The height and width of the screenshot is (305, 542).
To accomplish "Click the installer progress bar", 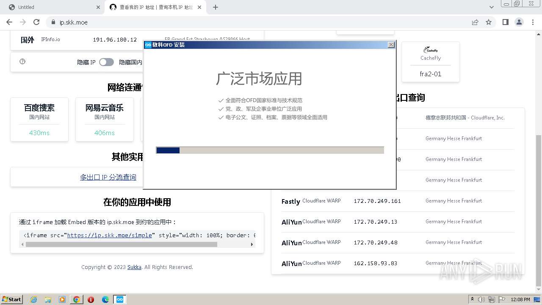I will (x=270, y=150).
